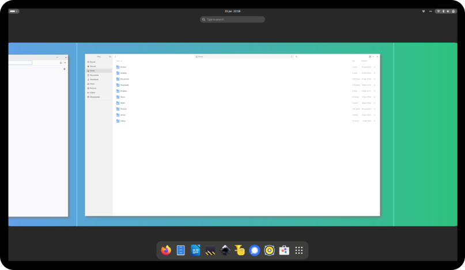Select Wastebasket in the Files sidebar
The width and height of the screenshot is (465, 270).
[x=99, y=97]
